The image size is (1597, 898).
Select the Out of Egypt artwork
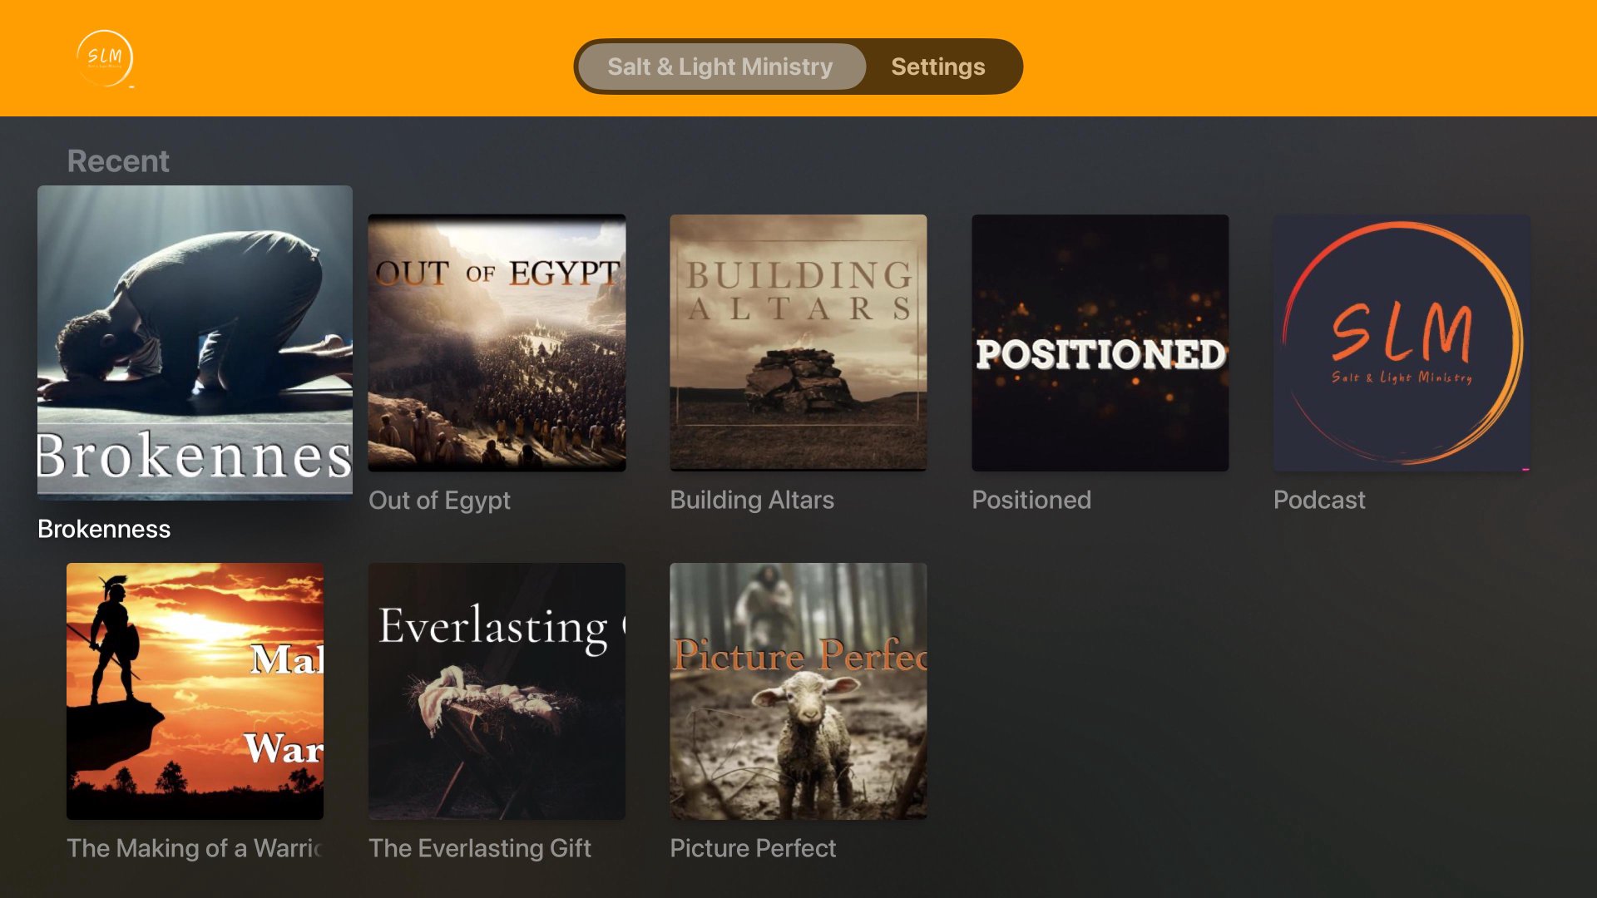click(x=497, y=343)
